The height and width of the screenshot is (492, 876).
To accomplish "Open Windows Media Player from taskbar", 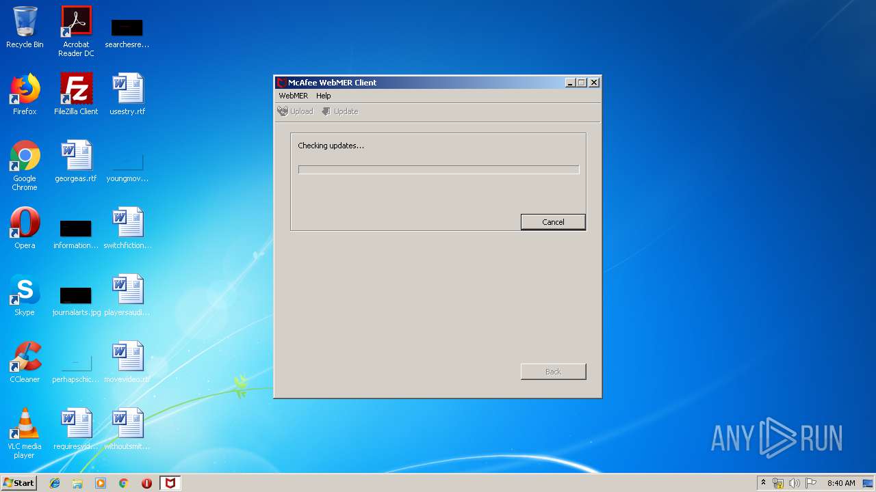I will click(101, 483).
